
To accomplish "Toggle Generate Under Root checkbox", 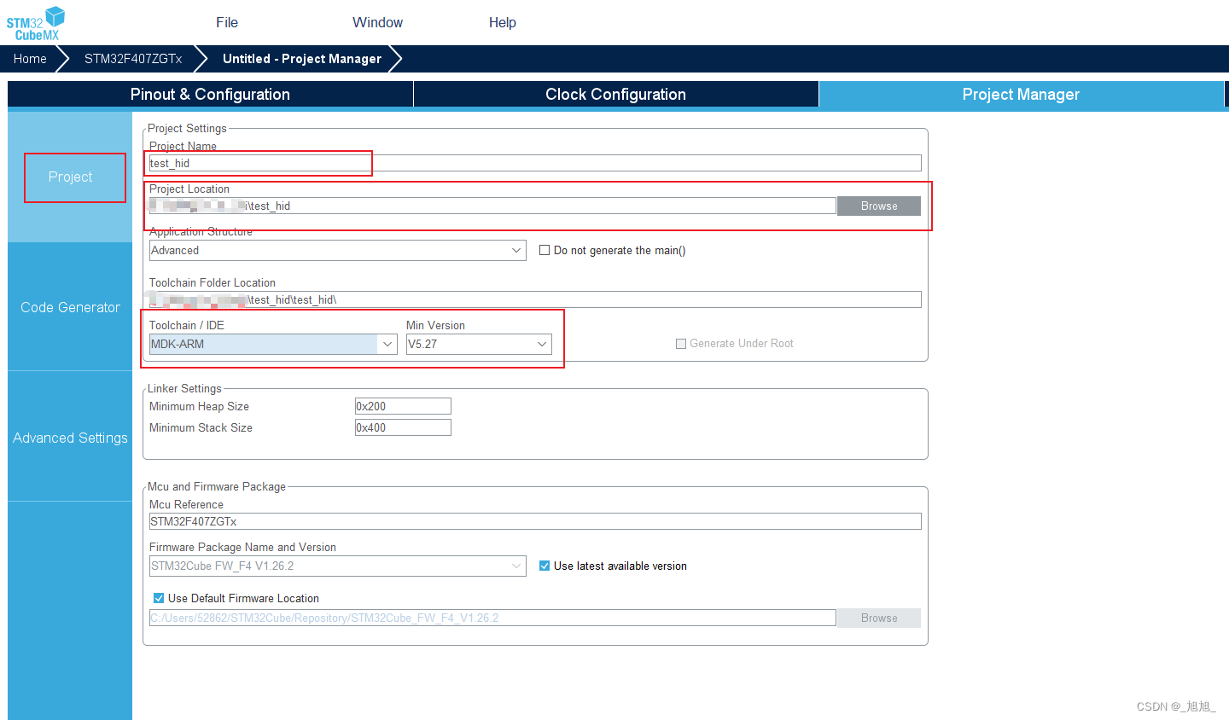I will coord(681,344).
